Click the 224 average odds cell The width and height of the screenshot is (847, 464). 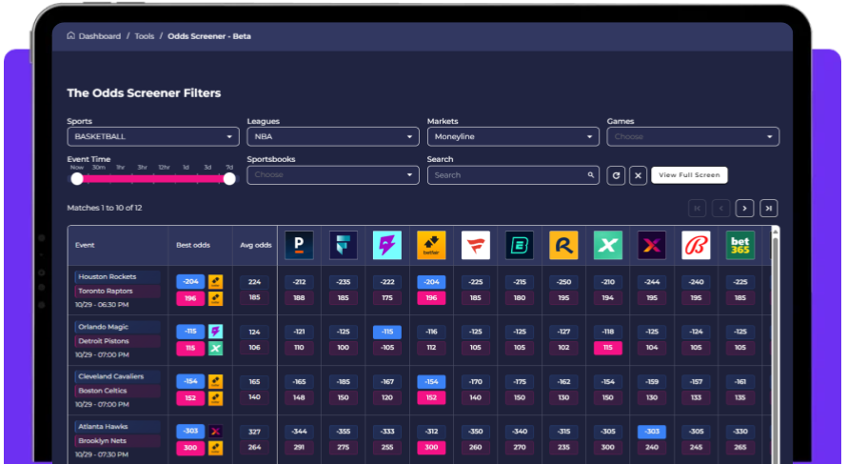tap(254, 282)
